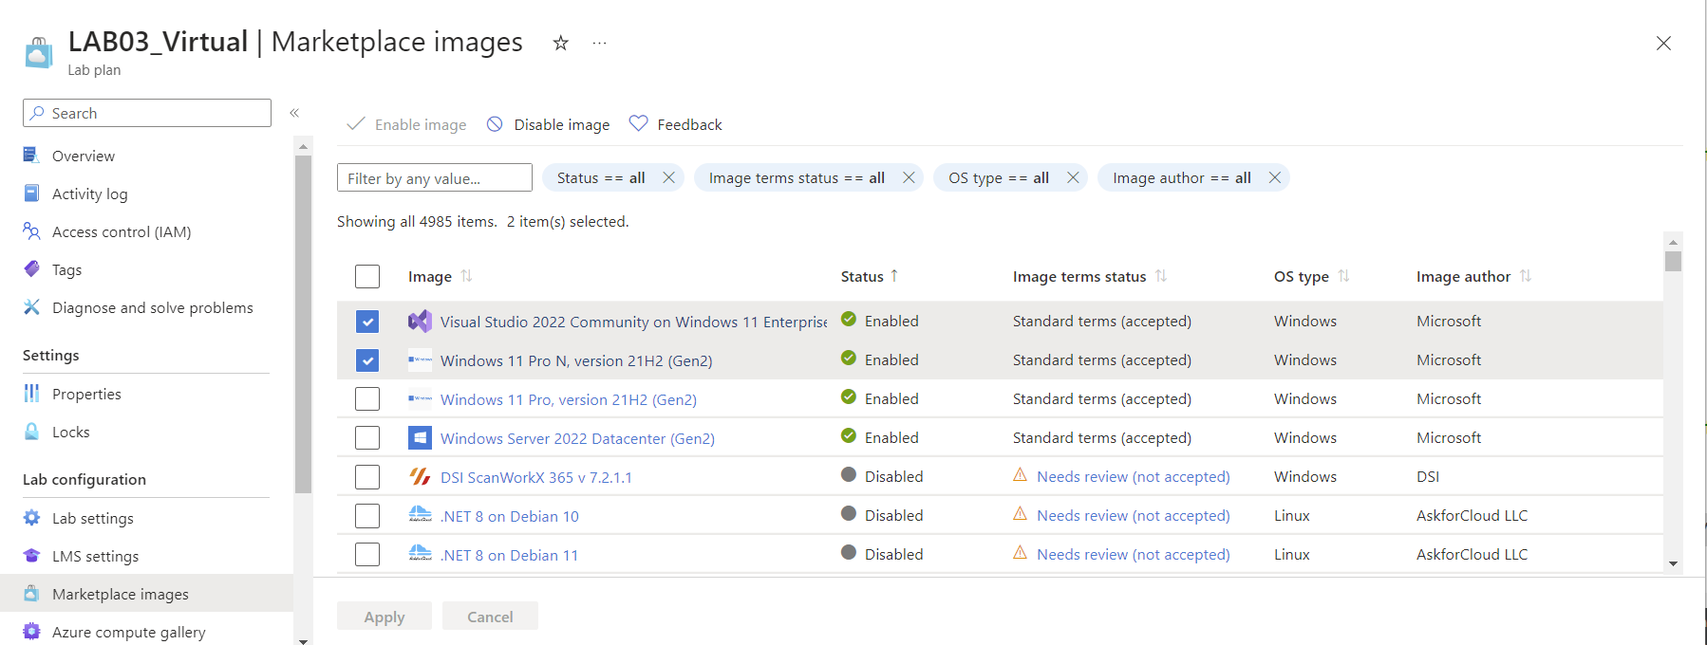The height and width of the screenshot is (645, 1707).
Task: Sort the table by Image author
Action: pos(1473,276)
